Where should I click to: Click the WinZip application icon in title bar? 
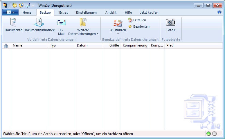[5, 5]
